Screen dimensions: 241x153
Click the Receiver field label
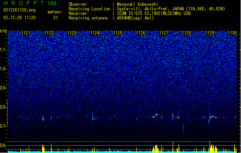click(x=78, y=13)
